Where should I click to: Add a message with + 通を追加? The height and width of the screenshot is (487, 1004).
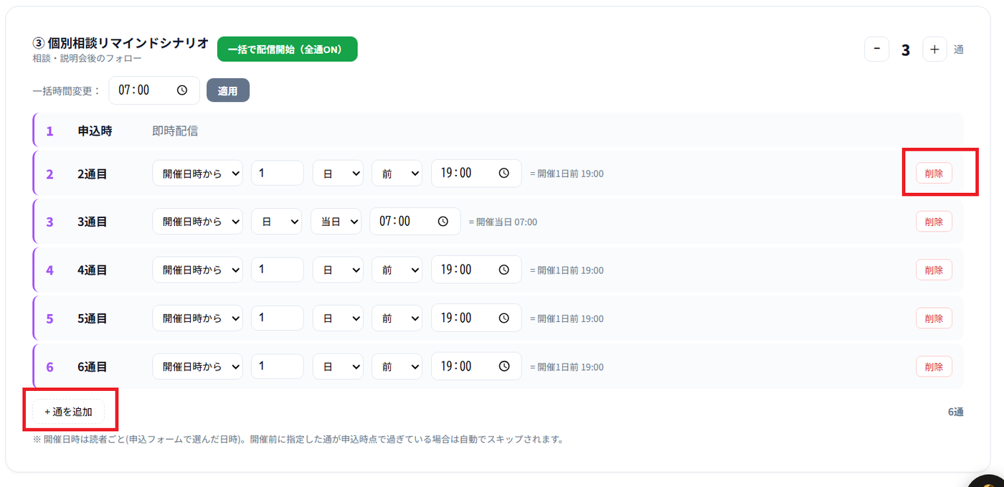tap(68, 412)
